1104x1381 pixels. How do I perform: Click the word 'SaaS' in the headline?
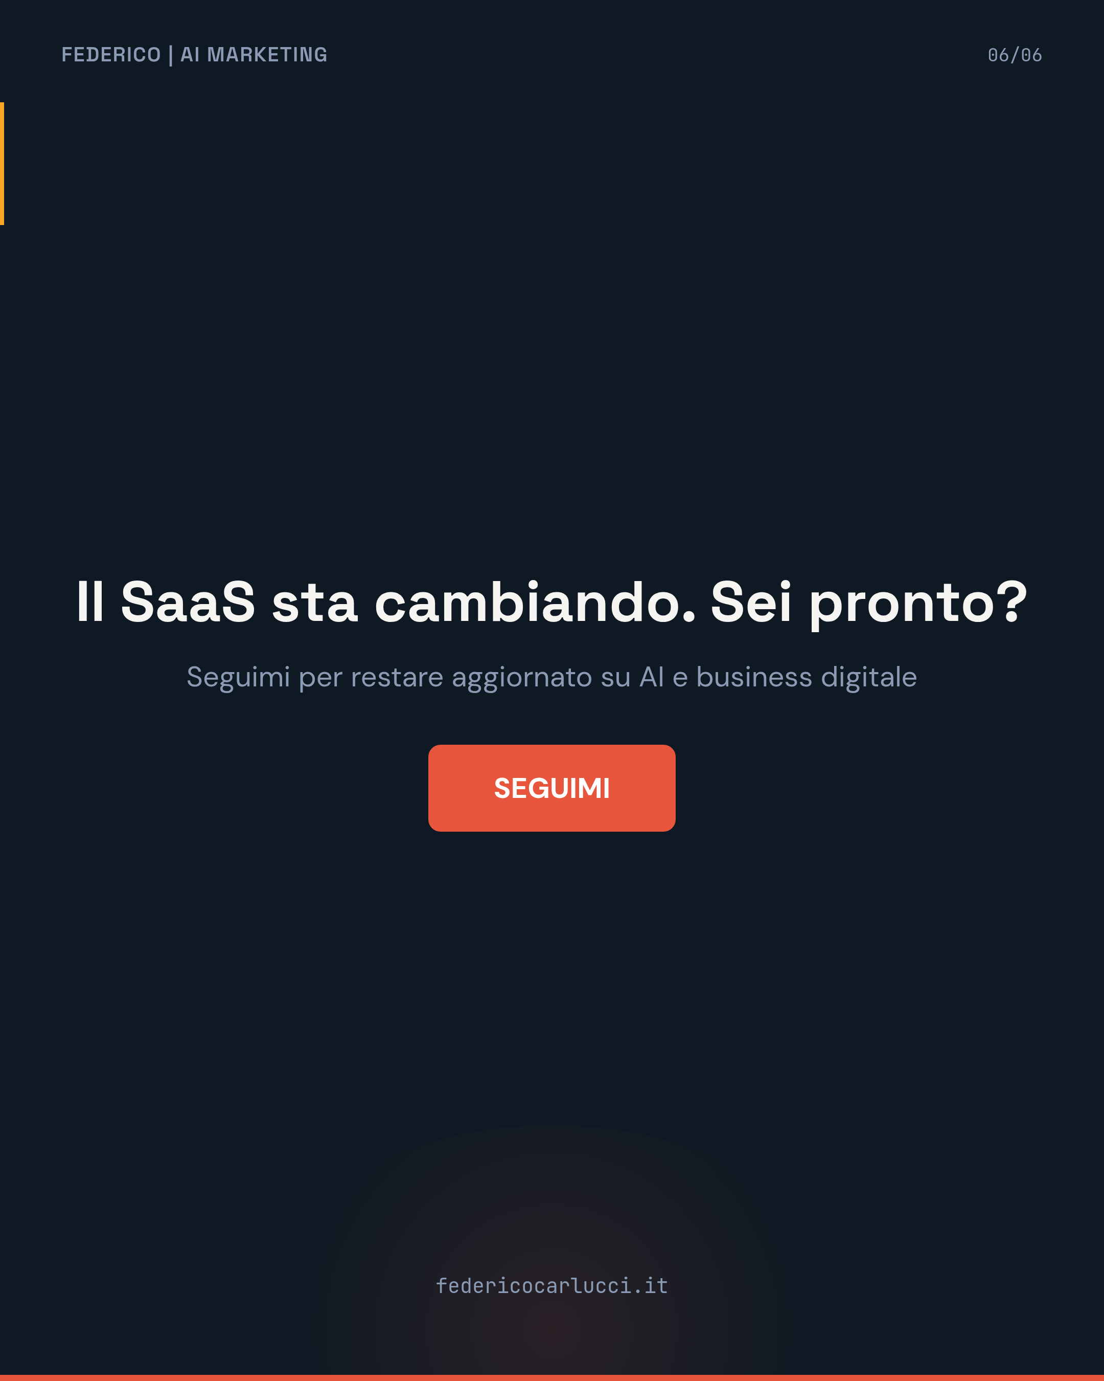pyautogui.click(x=188, y=602)
